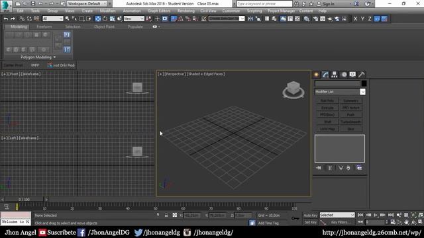Screen dimensions: 424x238
Task: Click the 3ds Max application logo button
Action: tap(6, 6)
